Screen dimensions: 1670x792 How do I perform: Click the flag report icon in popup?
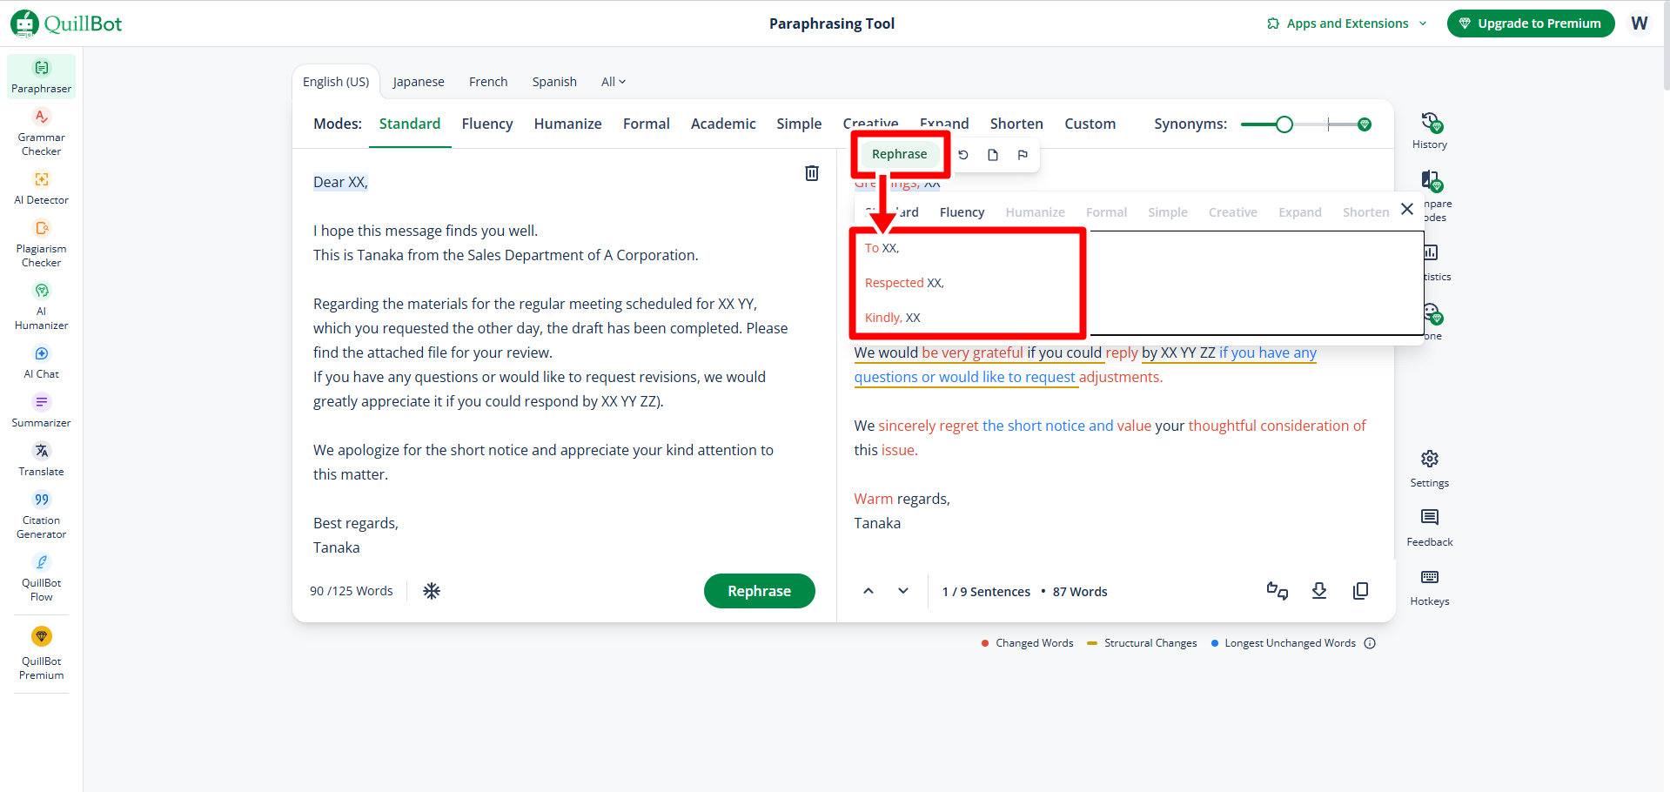pyautogui.click(x=1023, y=155)
